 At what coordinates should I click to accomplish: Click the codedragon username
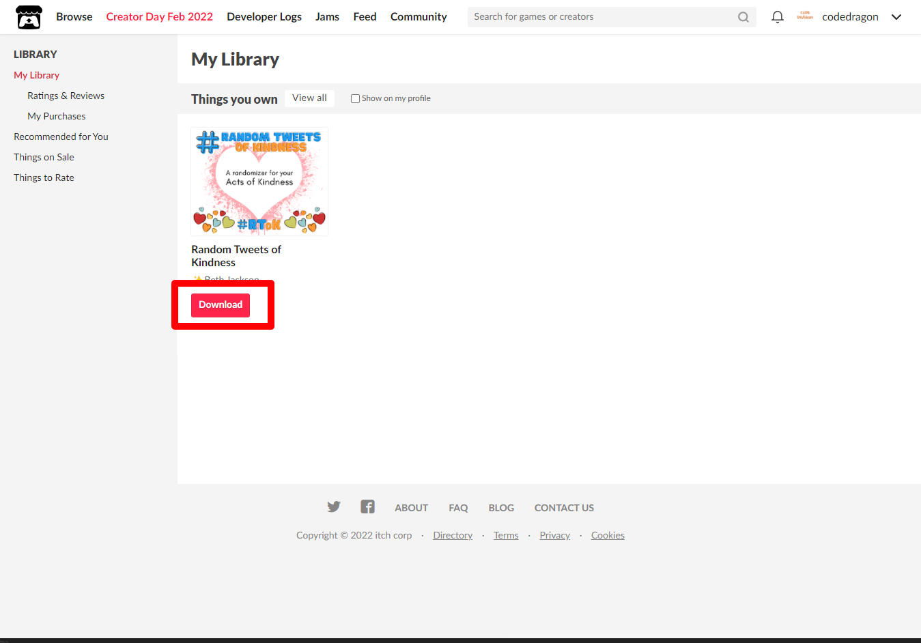850,17
